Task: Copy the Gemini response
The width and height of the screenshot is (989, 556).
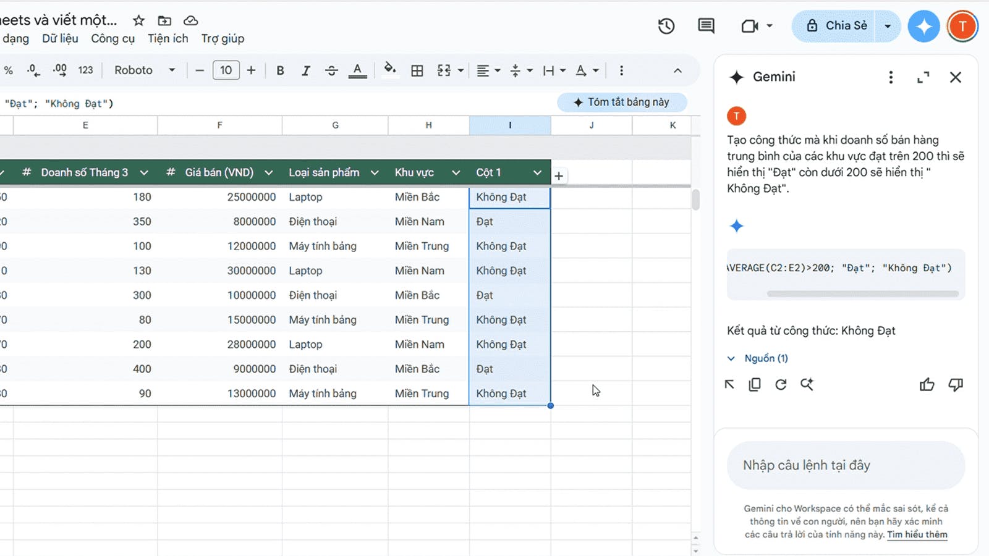Action: click(755, 385)
